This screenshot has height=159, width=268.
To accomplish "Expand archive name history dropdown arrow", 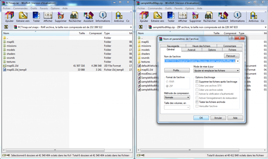I will [238, 61].
